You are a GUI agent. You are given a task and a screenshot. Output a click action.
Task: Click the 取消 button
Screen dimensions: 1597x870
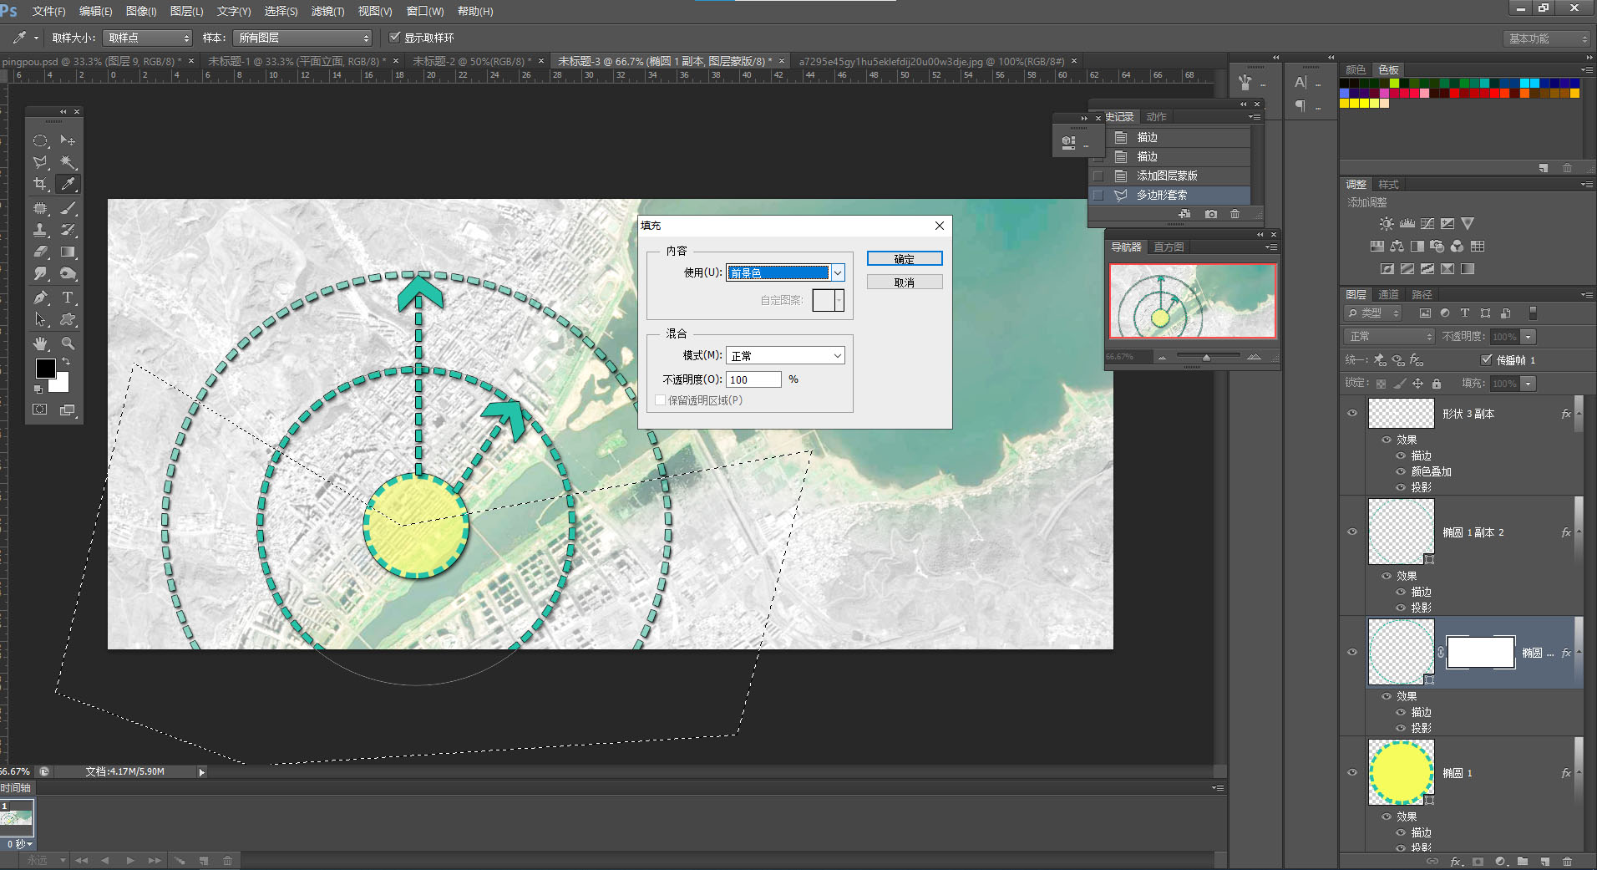904,282
